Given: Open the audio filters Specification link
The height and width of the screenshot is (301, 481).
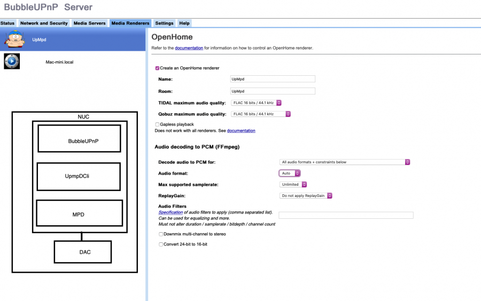Looking at the screenshot, I should tap(170, 212).
